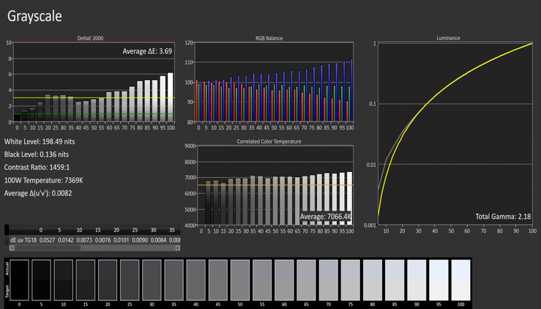The height and width of the screenshot is (309, 541).
Task: Click the Luminance chart title
Action: 448,38
